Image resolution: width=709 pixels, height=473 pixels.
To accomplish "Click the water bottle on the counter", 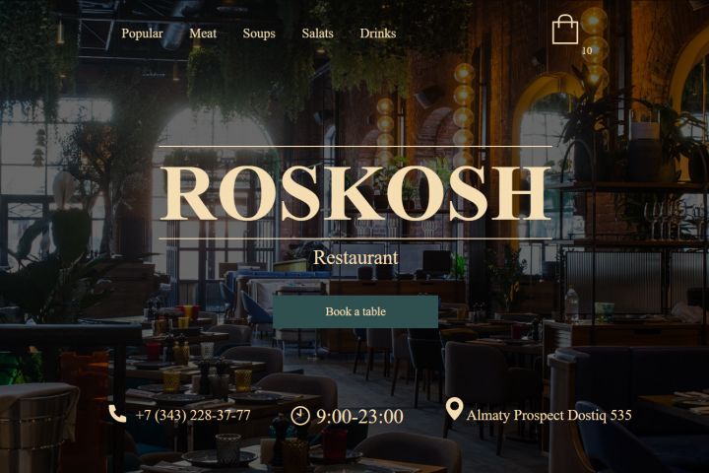I will [x=572, y=303].
